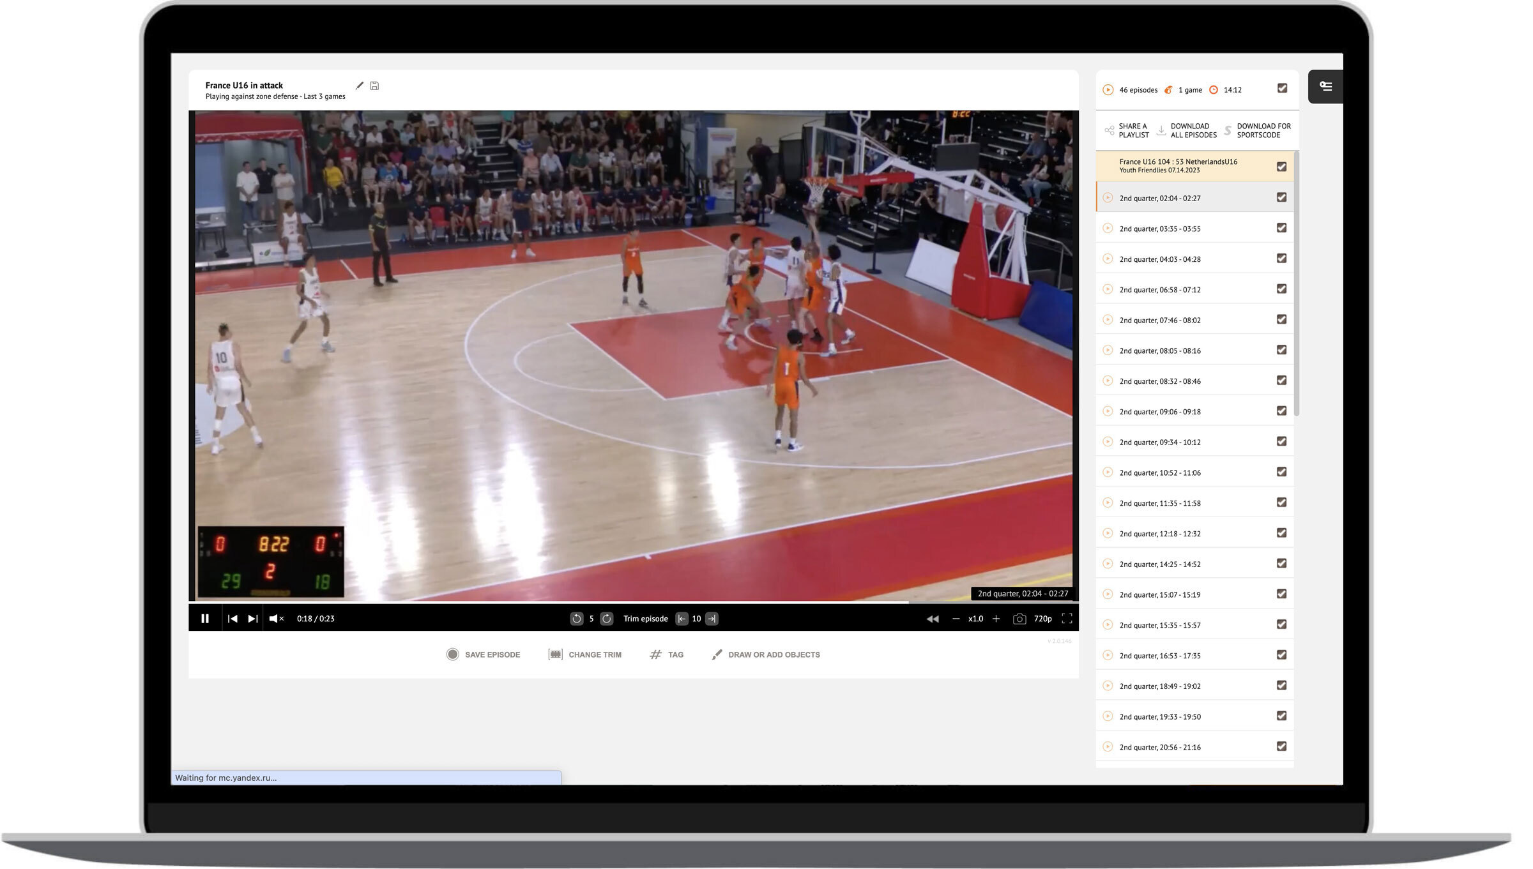Save the playlist with floppy disk icon
This screenshot has height=869, width=1533.
[x=375, y=86]
